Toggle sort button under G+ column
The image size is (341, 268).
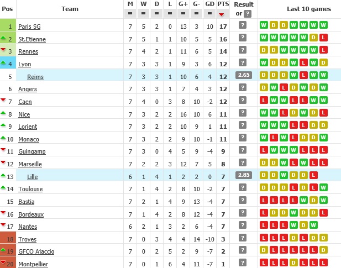click(x=183, y=13)
